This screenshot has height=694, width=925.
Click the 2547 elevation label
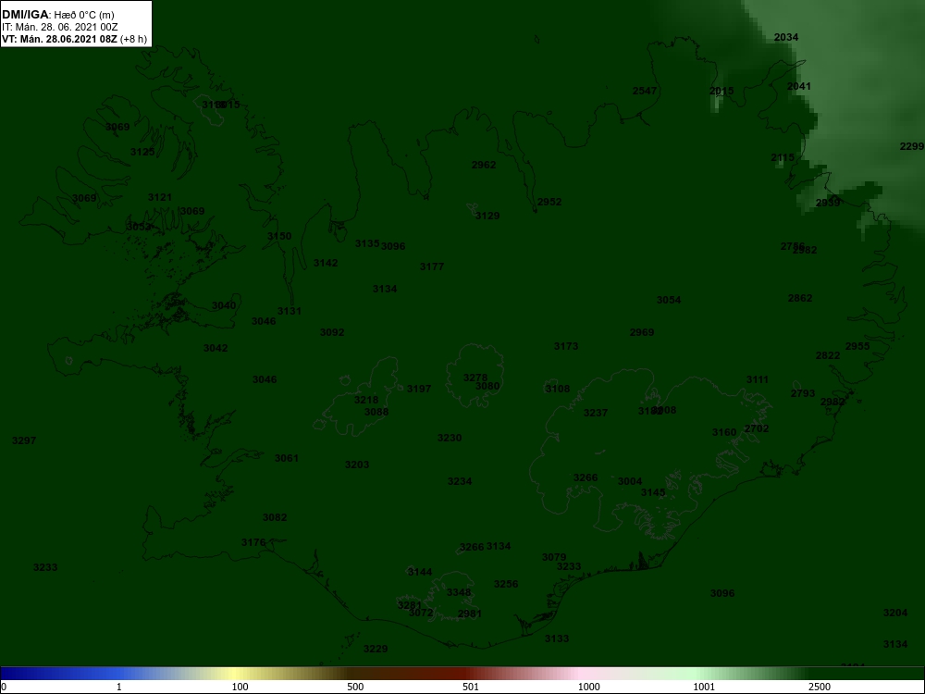pos(644,91)
